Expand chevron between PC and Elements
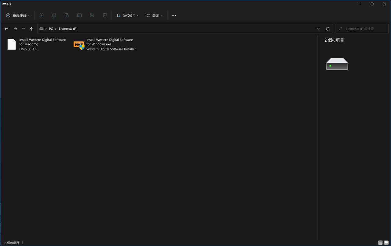The height and width of the screenshot is (246, 391). (x=56, y=29)
